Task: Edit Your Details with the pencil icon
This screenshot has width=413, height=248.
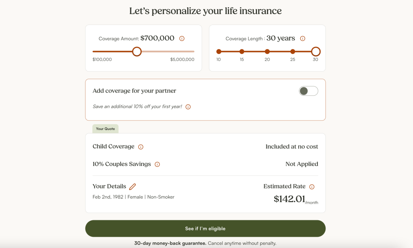Action: [x=133, y=187]
